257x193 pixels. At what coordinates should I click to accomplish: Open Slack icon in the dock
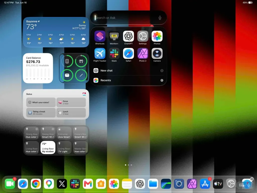click(75, 184)
